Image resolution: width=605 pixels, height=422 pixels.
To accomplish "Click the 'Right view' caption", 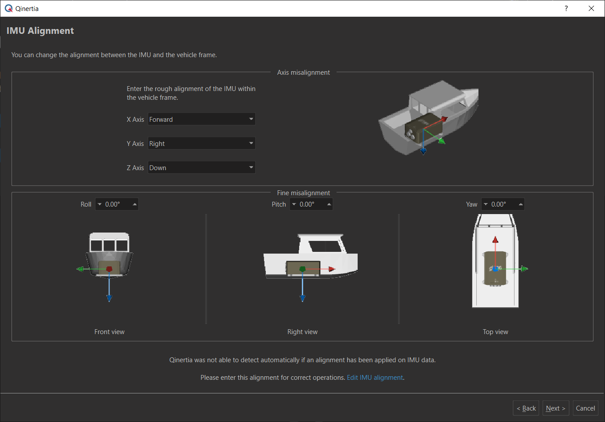I will pyautogui.click(x=302, y=332).
